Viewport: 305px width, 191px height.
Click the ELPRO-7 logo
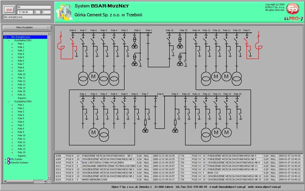pyautogui.click(x=293, y=12)
